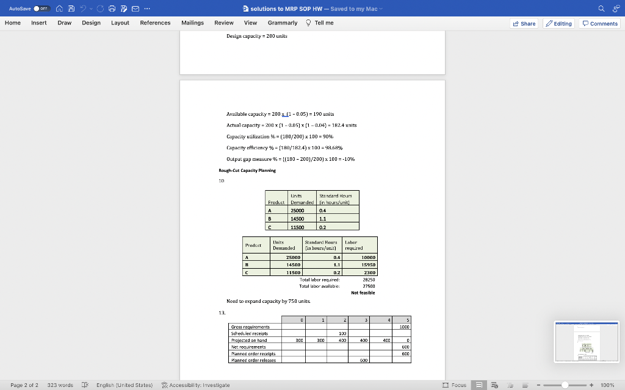Go to the Design tab
Viewport: 625px width, 390px height.
[x=92, y=23]
